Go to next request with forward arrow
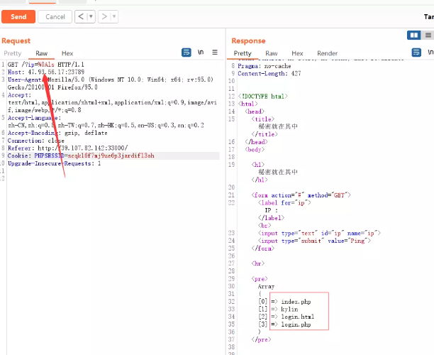 (104, 16)
